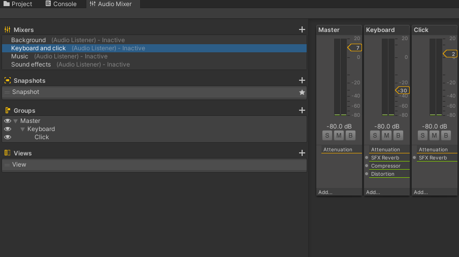Screen dimensions: 459x257
Task: Toggle visibility of Master group
Action: pyautogui.click(x=8, y=121)
